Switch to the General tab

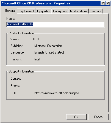(10, 11)
